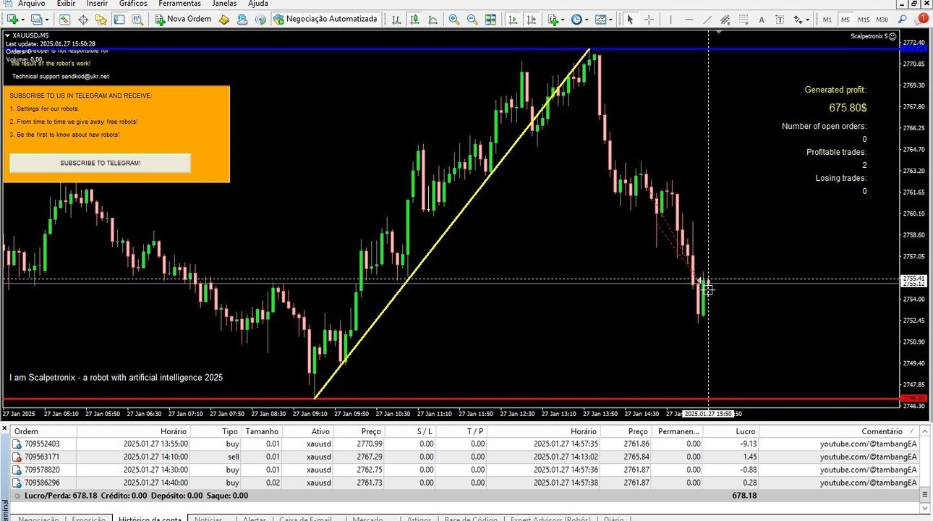933x521 pixels.
Task: Select order row 709563171
Action: [x=464, y=457]
